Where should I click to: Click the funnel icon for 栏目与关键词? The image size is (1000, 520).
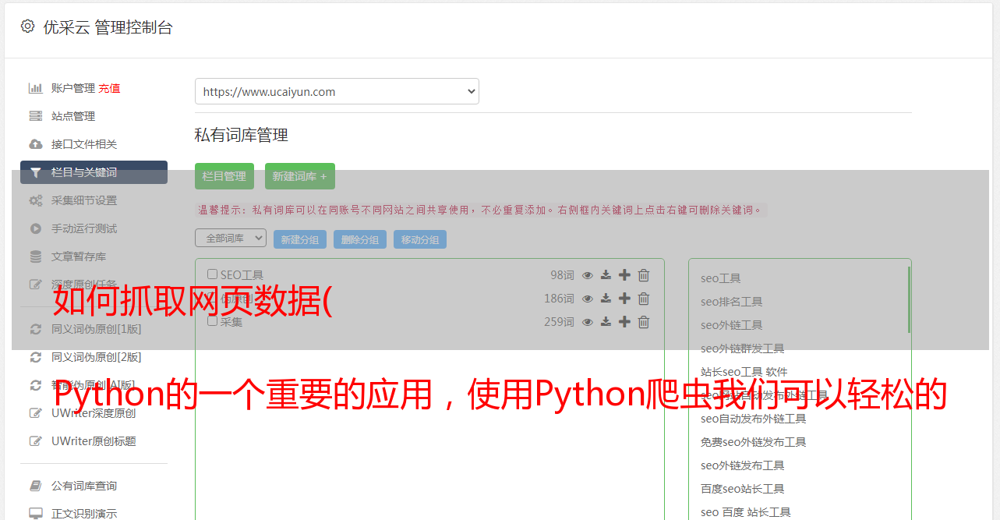(x=36, y=172)
